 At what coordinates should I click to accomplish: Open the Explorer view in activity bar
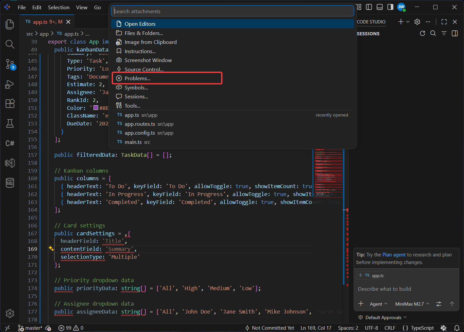(10, 24)
